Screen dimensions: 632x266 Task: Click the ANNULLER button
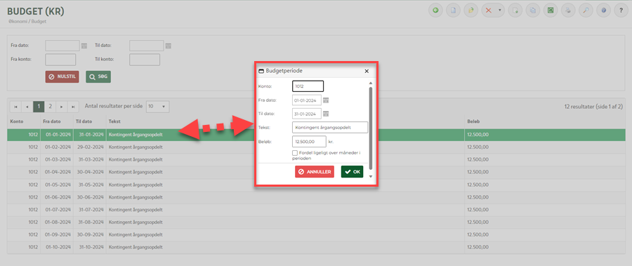tap(315, 172)
